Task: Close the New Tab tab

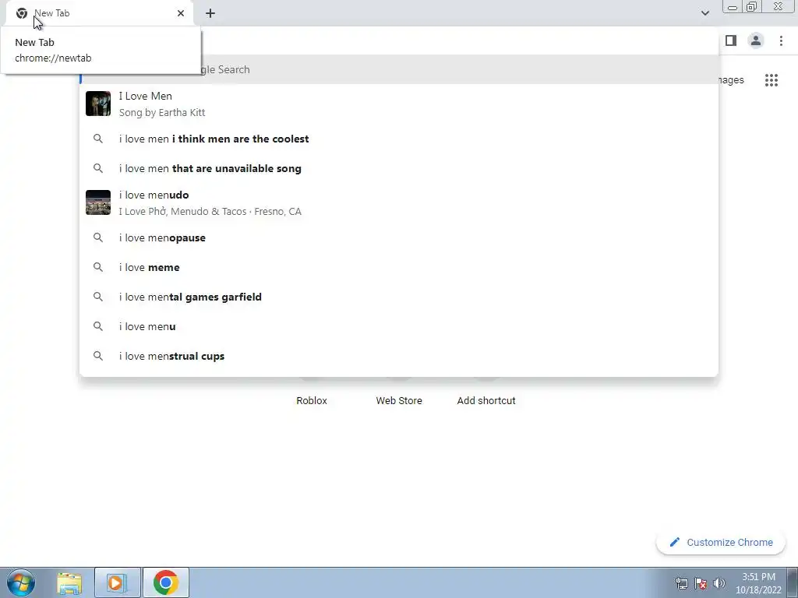Action: pyautogui.click(x=181, y=13)
